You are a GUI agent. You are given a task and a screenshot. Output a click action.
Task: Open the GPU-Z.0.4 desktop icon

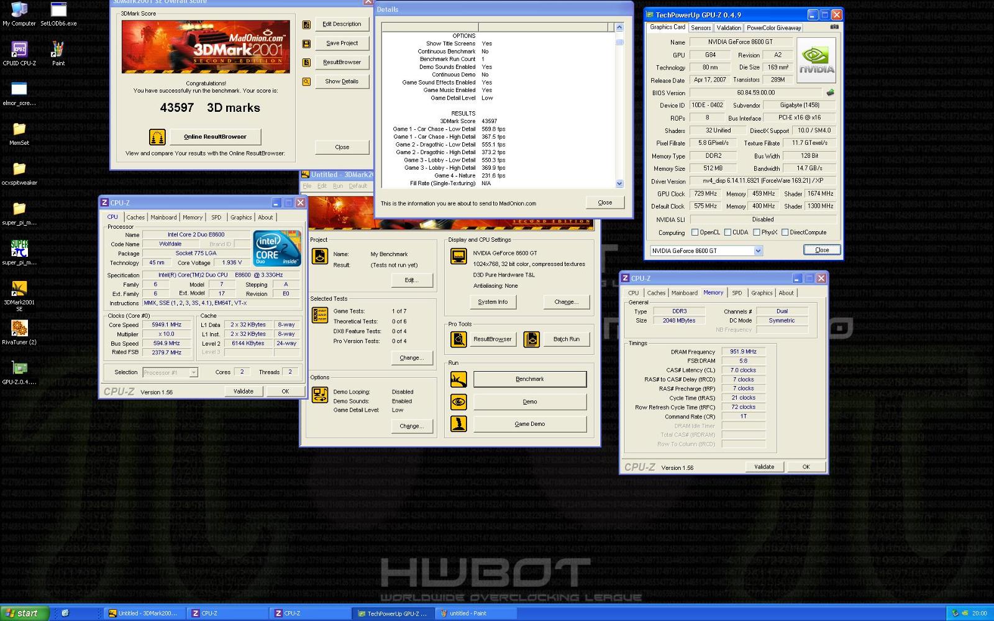point(19,372)
